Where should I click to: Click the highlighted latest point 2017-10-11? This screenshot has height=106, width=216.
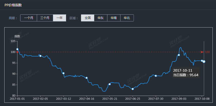click(204, 62)
